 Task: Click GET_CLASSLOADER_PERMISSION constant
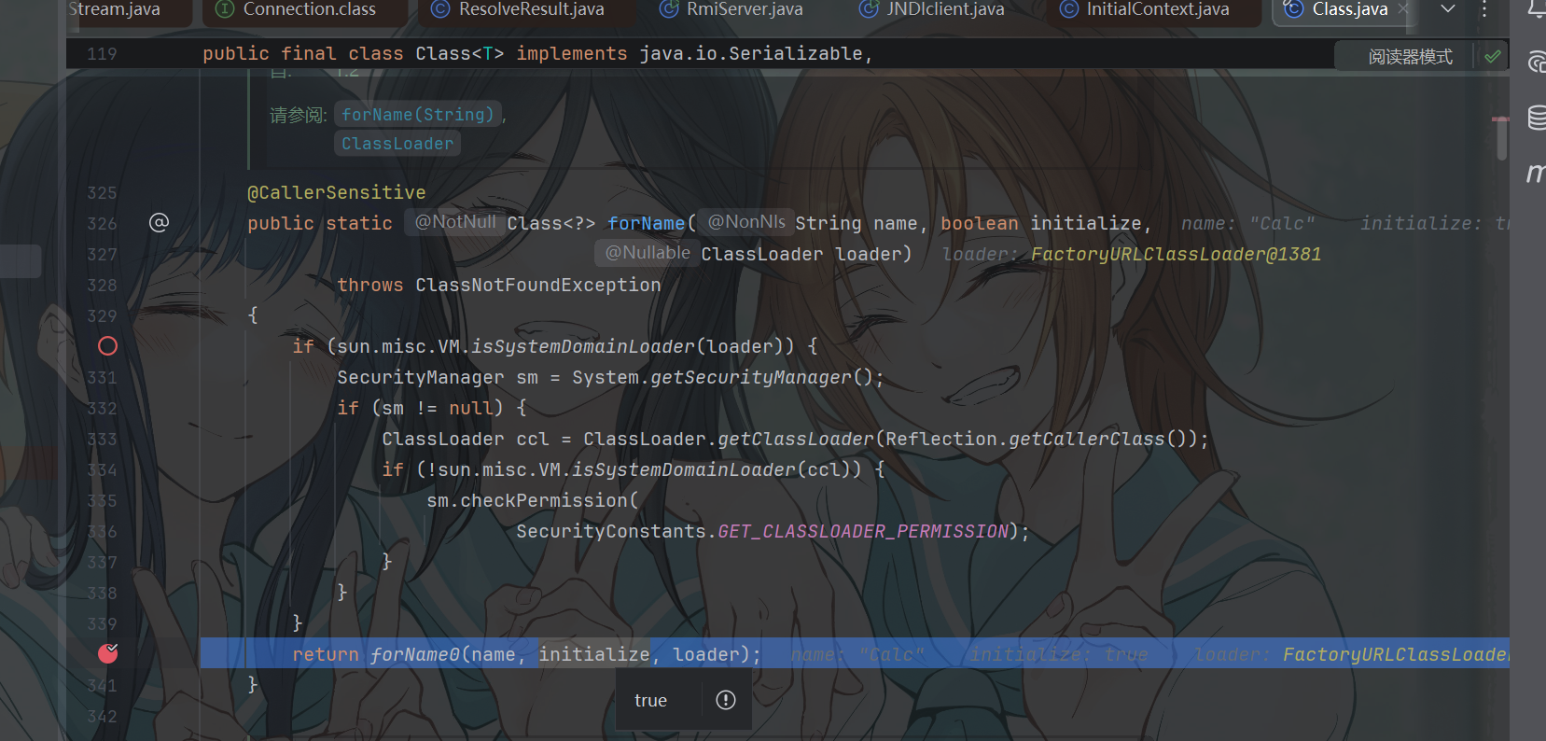(863, 531)
